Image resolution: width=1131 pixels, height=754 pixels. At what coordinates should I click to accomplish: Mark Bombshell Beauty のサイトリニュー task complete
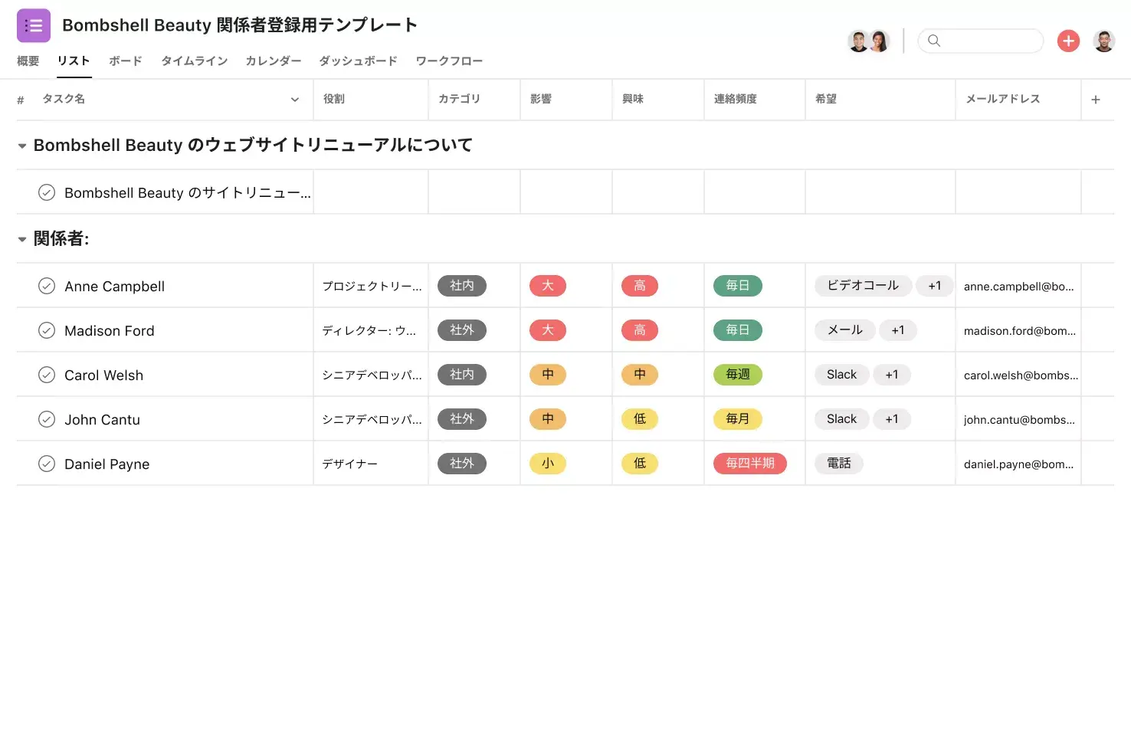click(47, 192)
